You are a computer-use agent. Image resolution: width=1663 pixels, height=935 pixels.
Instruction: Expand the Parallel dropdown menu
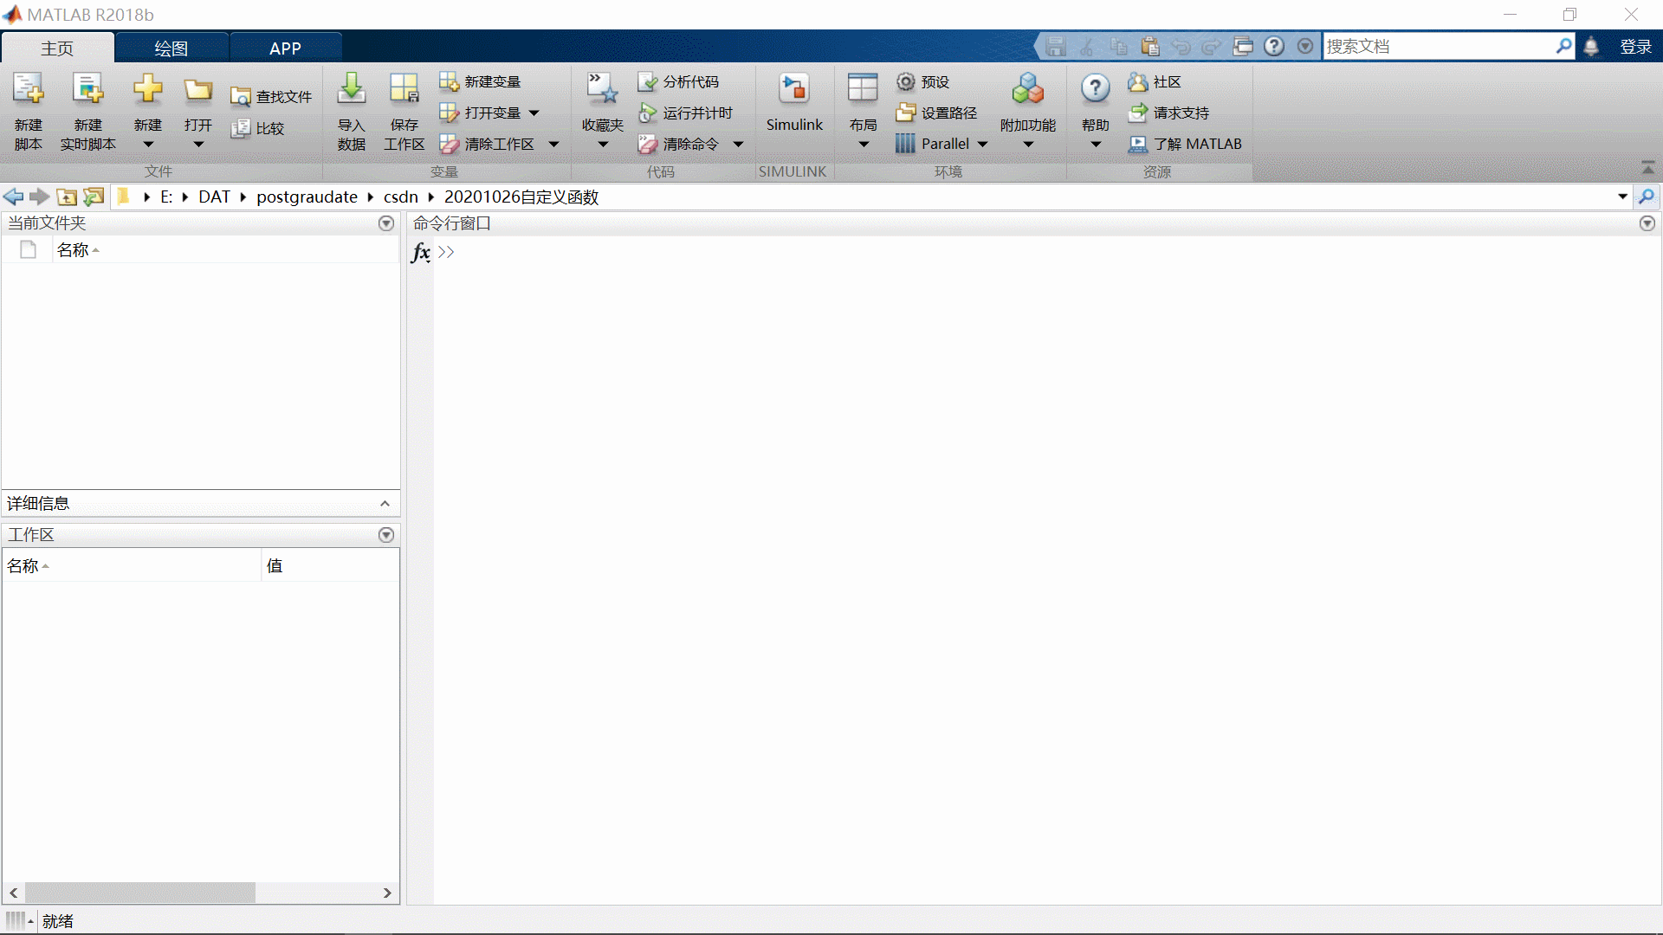tap(982, 145)
